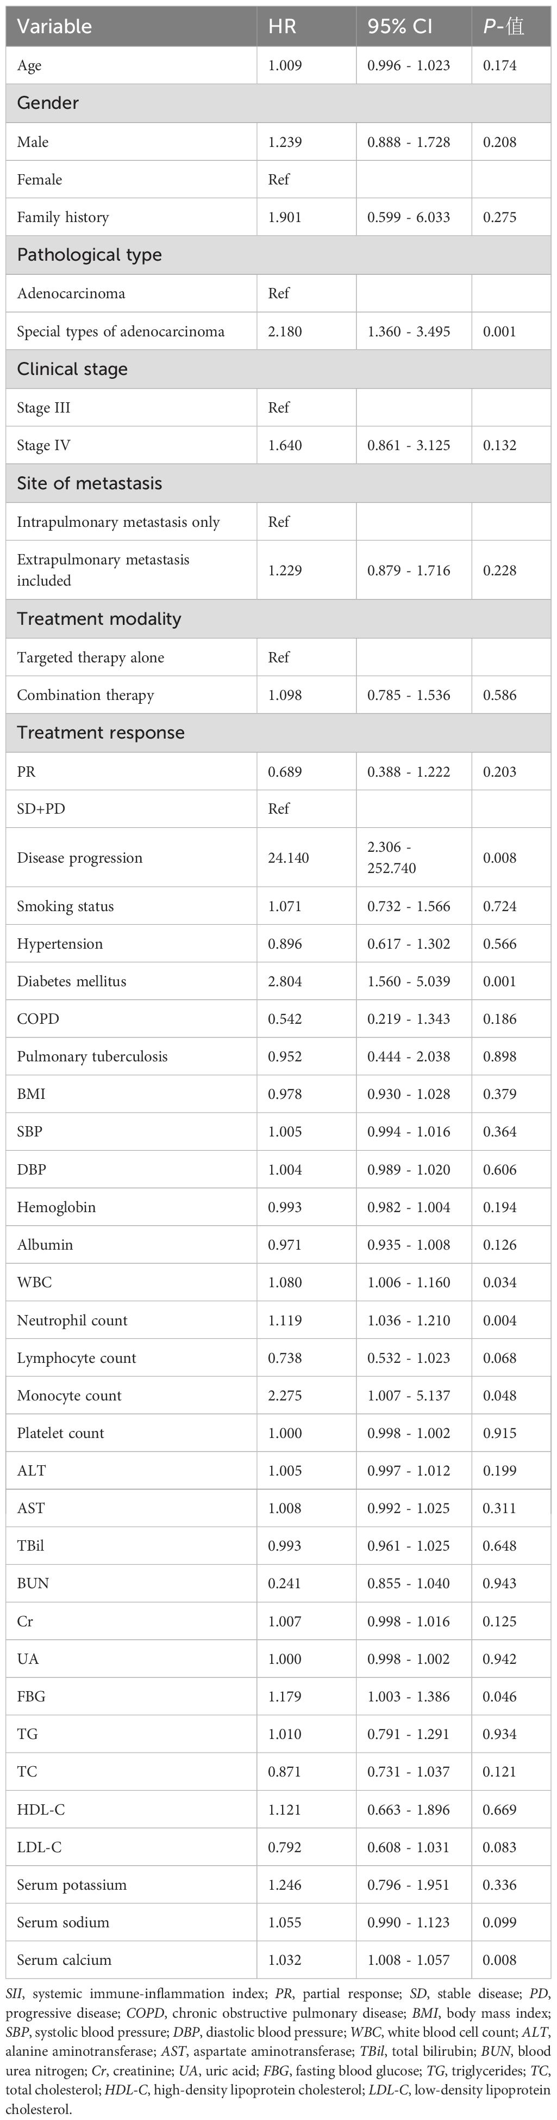This screenshot has width=557, height=2120.
Task: Click the Pathological type section heading
Action: click(x=90, y=255)
